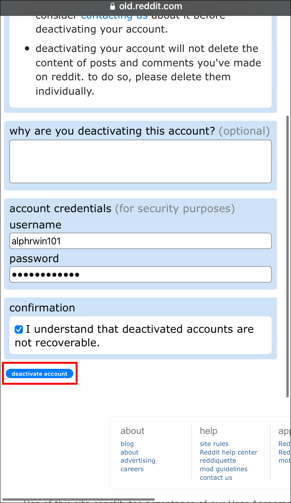Click the horizontal scrollbar at page bottom
The width and height of the screenshot is (291, 503).
[x=78, y=499]
